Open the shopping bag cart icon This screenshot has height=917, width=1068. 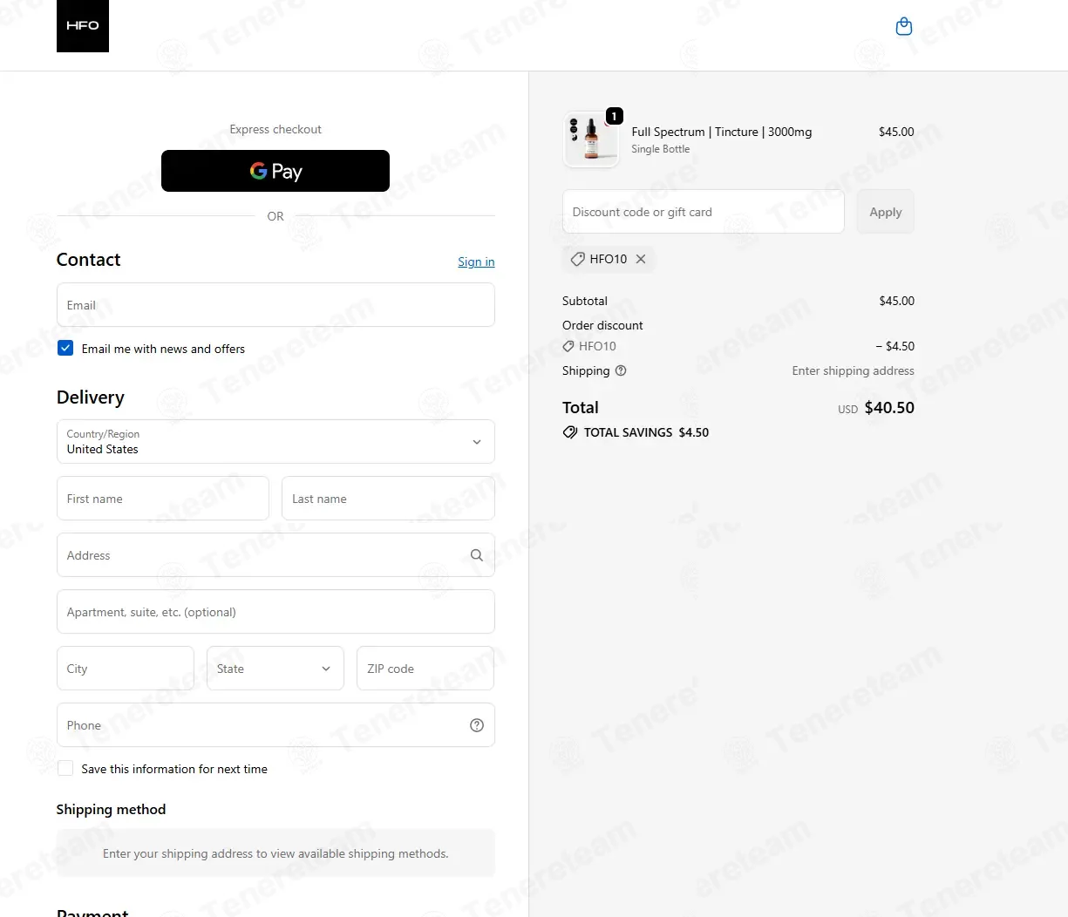tap(904, 26)
